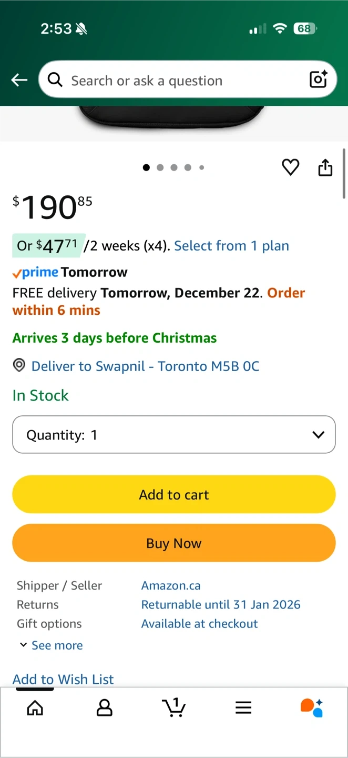Open the shopping cart icon
The width and height of the screenshot is (348, 758).
click(x=174, y=707)
